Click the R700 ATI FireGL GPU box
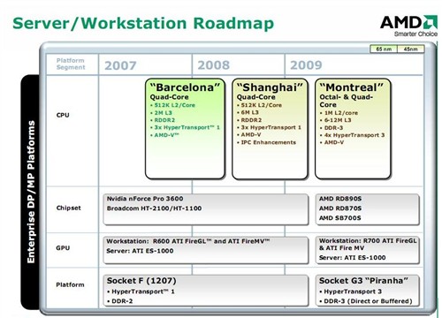The image size is (442, 318). [368, 250]
